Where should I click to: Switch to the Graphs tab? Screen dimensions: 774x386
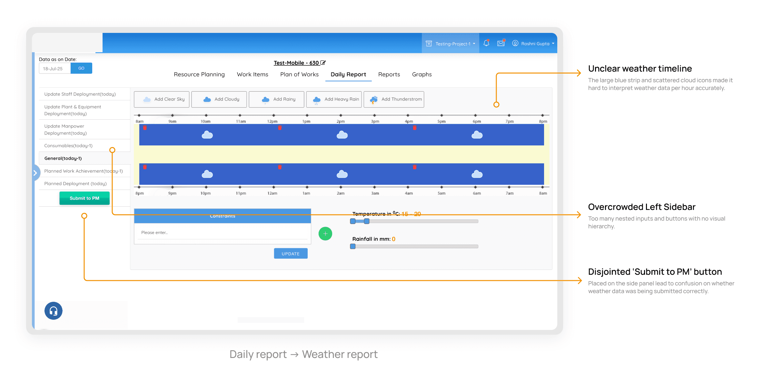click(x=422, y=74)
